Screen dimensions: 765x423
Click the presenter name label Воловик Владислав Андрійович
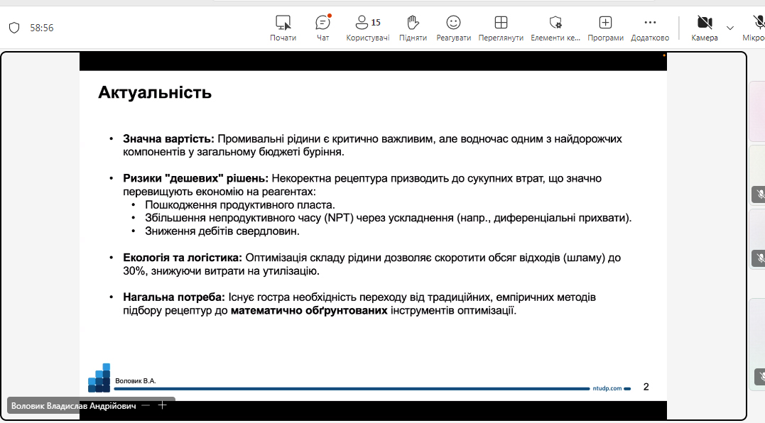pyautogui.click(x=73, y=405)
